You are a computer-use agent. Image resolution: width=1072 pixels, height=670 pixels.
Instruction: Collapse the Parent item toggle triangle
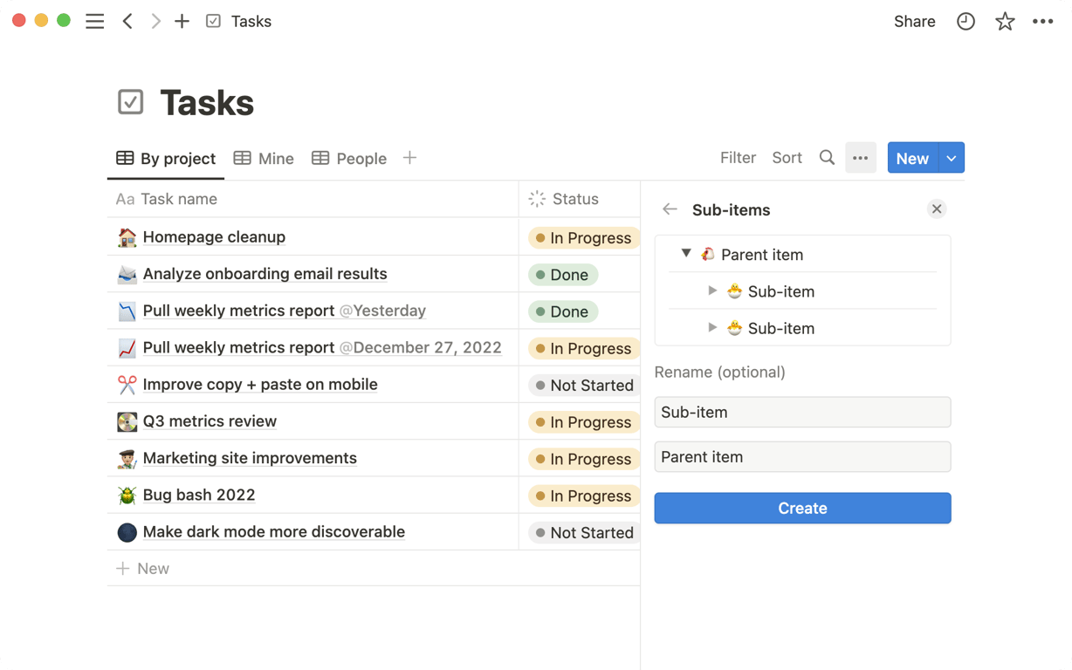tap(686, 254)
